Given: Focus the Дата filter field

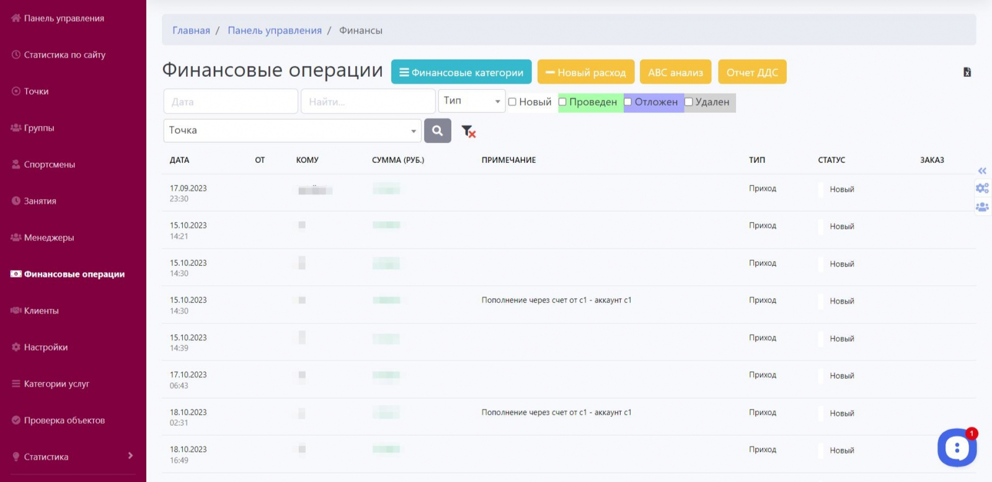Looking at the screenshot, I should point(231,102).
